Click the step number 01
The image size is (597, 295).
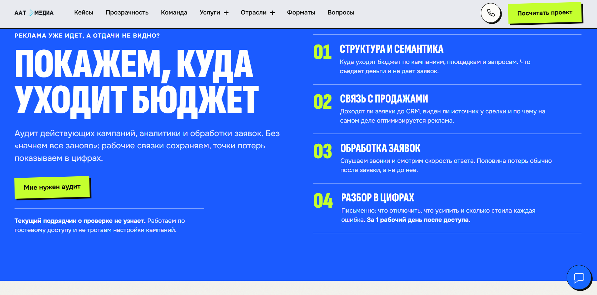point(322,52)
